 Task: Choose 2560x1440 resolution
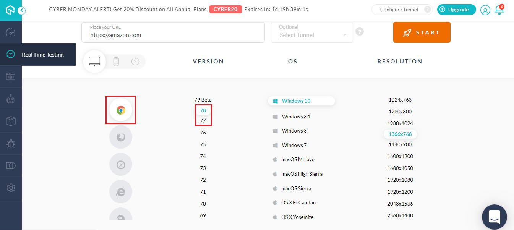[x=400, y=215]
